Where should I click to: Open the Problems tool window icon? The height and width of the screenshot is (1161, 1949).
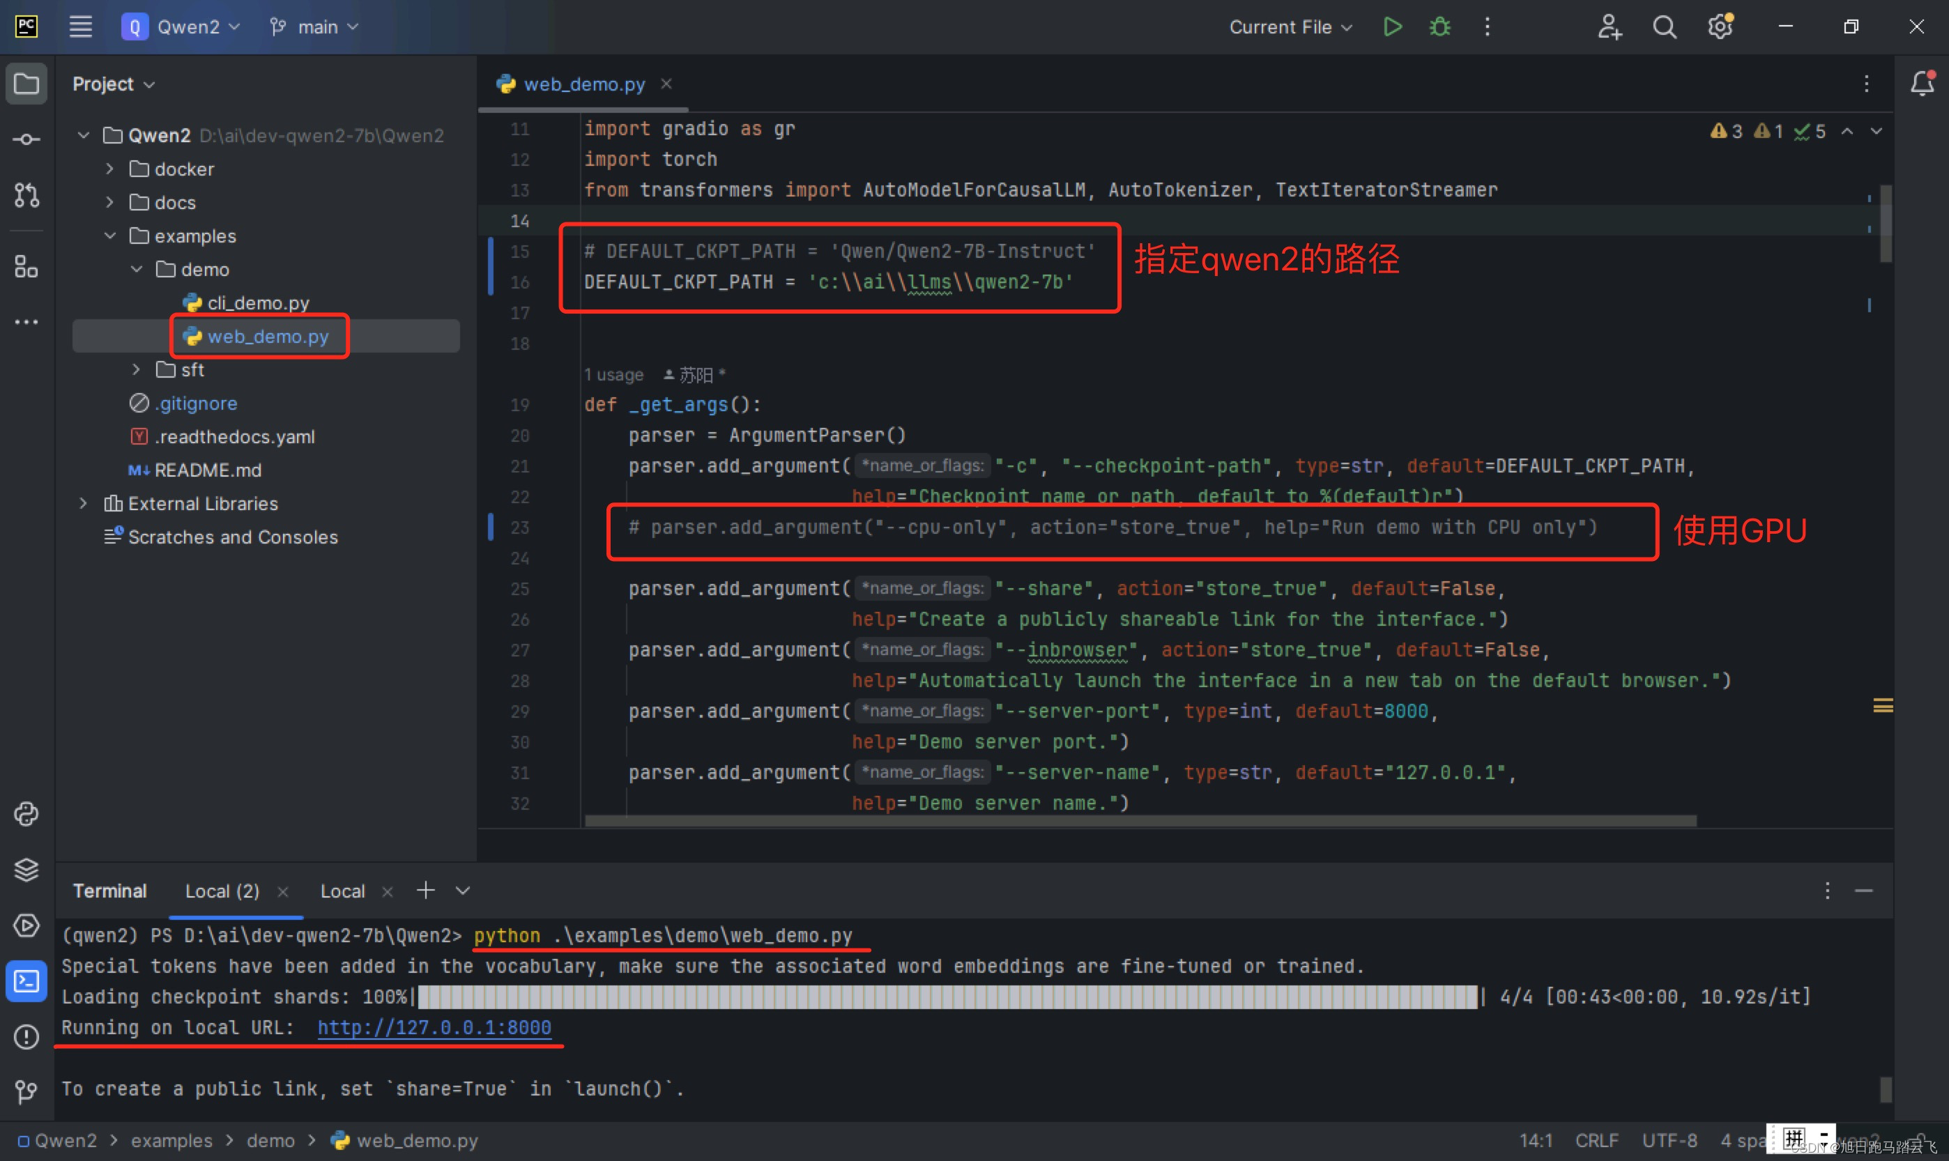pyautogui.click(x=26, y=1037)
